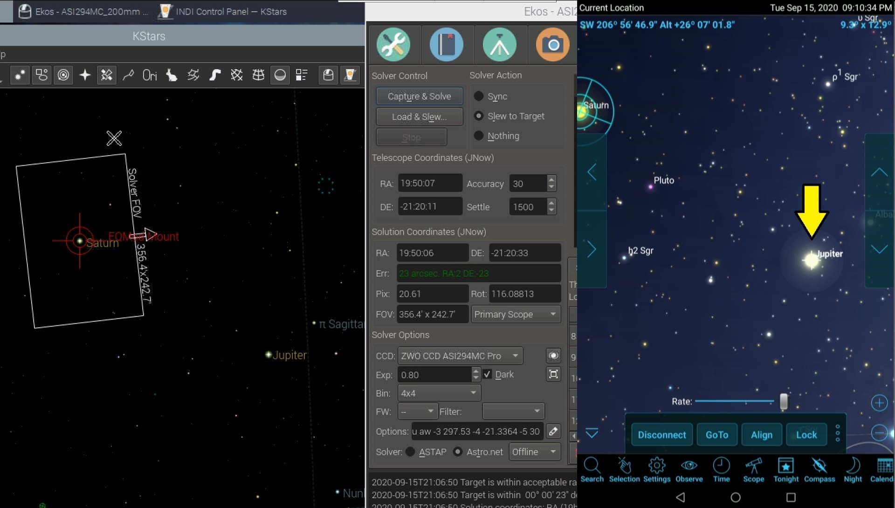This screenshot has height=508, width=895.
Task: Toggle Milky Way display icon
Action: [x=215, y=75]
